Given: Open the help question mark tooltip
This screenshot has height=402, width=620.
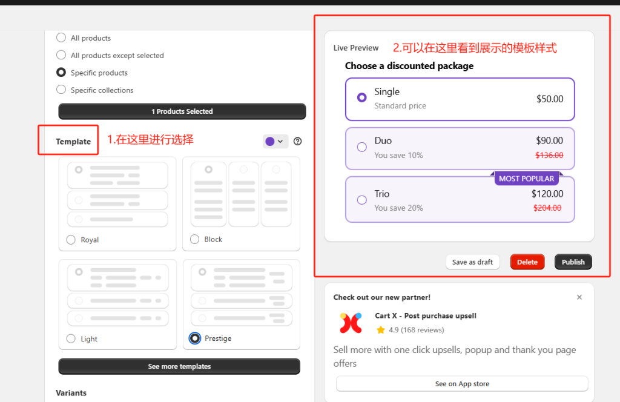Looking at the screenshot, I should 297,141.
